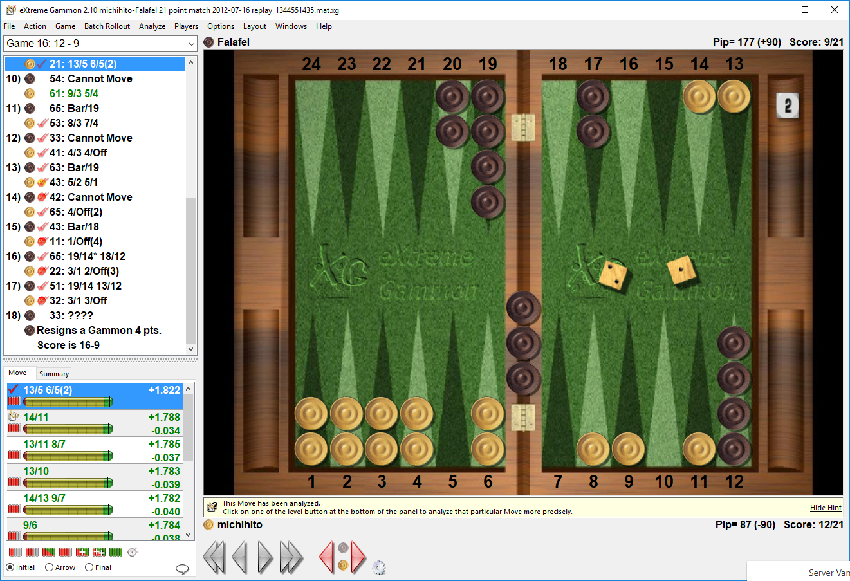Click the doubling cube showing 2

pyautogui.click(x=788, y=106)
